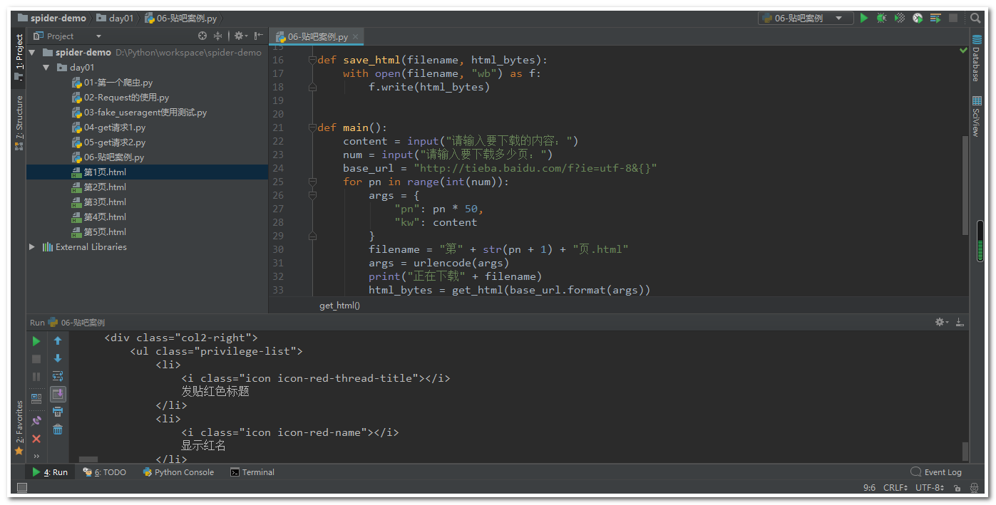
Task: Open the Event Log
Action: click(x=936, y=472)
